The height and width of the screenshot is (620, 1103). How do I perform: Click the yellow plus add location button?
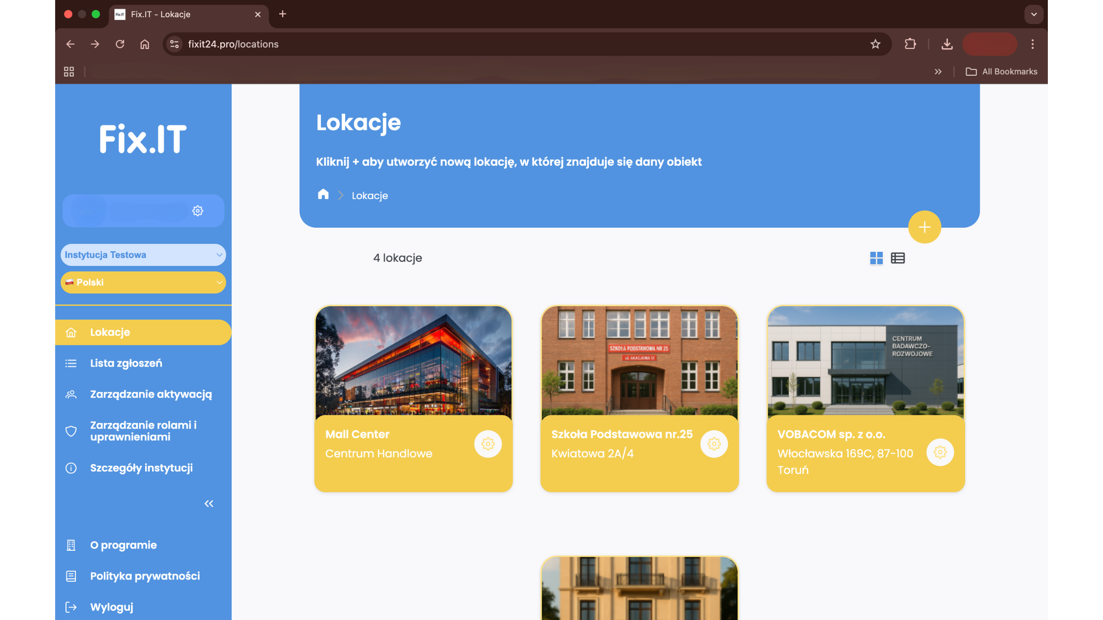click(x=924, y=227)
